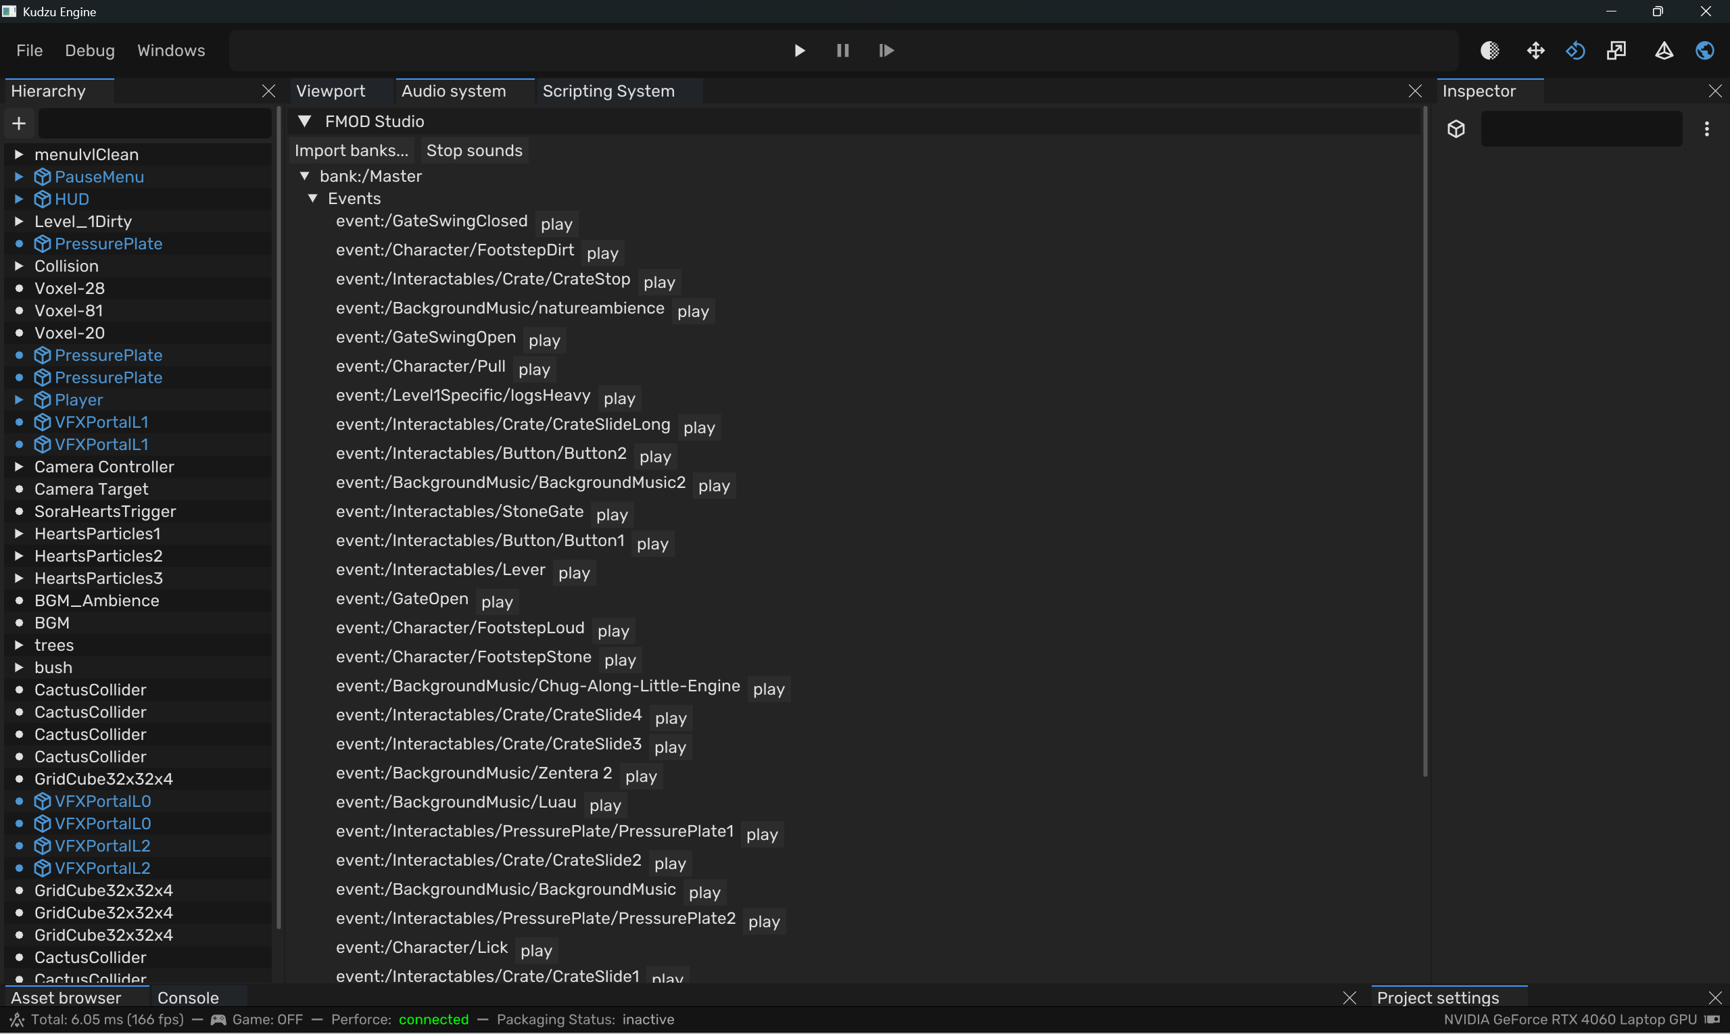The height and width of the screenshot is (1034, 1730).
Task: Click the Stop sounds button
Action: click(x=474, y=151)
